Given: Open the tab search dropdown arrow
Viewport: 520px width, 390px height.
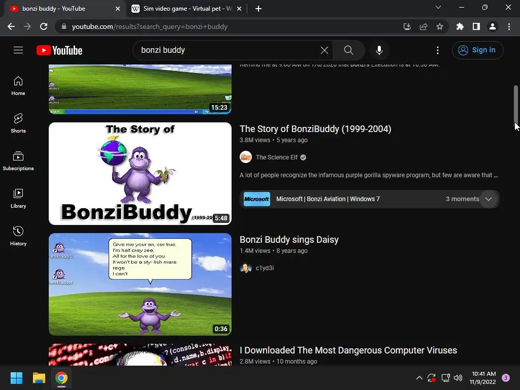Looking at the screenshot, I should pos(438,7).
